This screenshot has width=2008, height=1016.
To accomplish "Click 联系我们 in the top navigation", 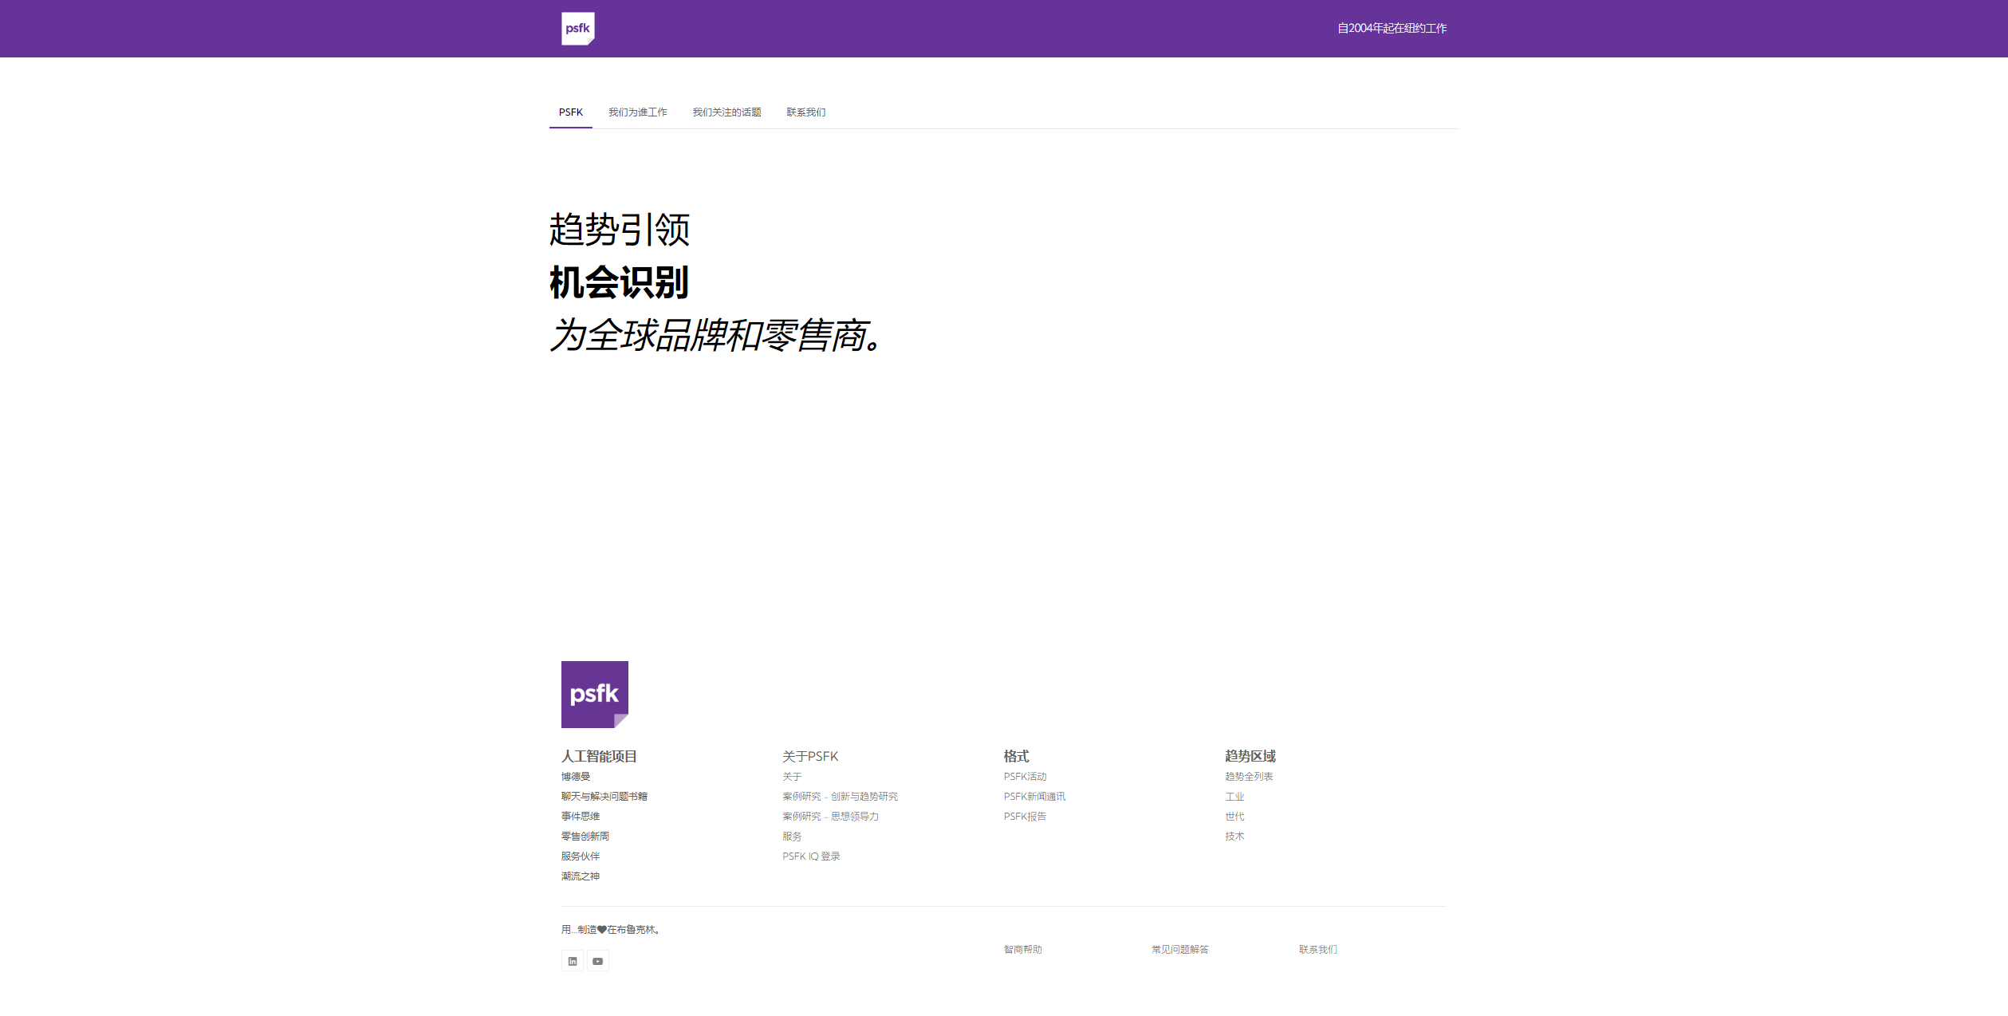I will pyautogui.click(x=805, y=112).
